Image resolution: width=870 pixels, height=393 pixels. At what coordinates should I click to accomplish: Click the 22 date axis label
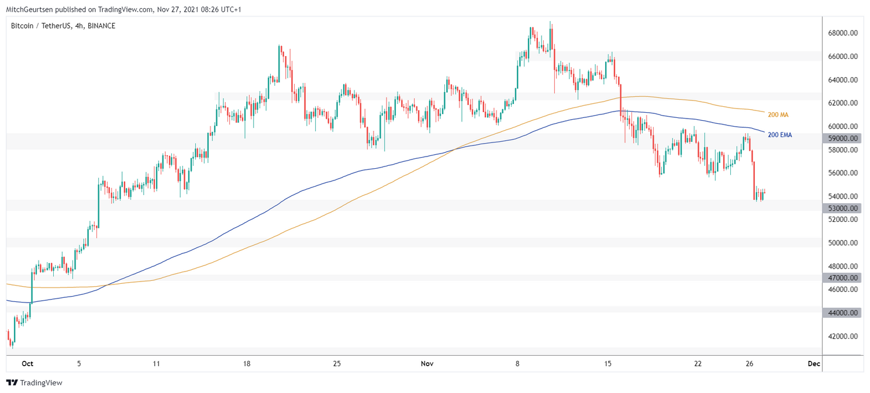click(x=698, y=364)
